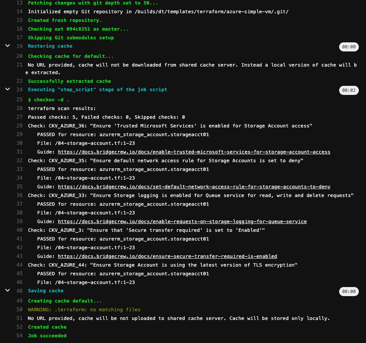
Task: Click the Restoring cache 00:00 duration badge
Action: point(349,47)
